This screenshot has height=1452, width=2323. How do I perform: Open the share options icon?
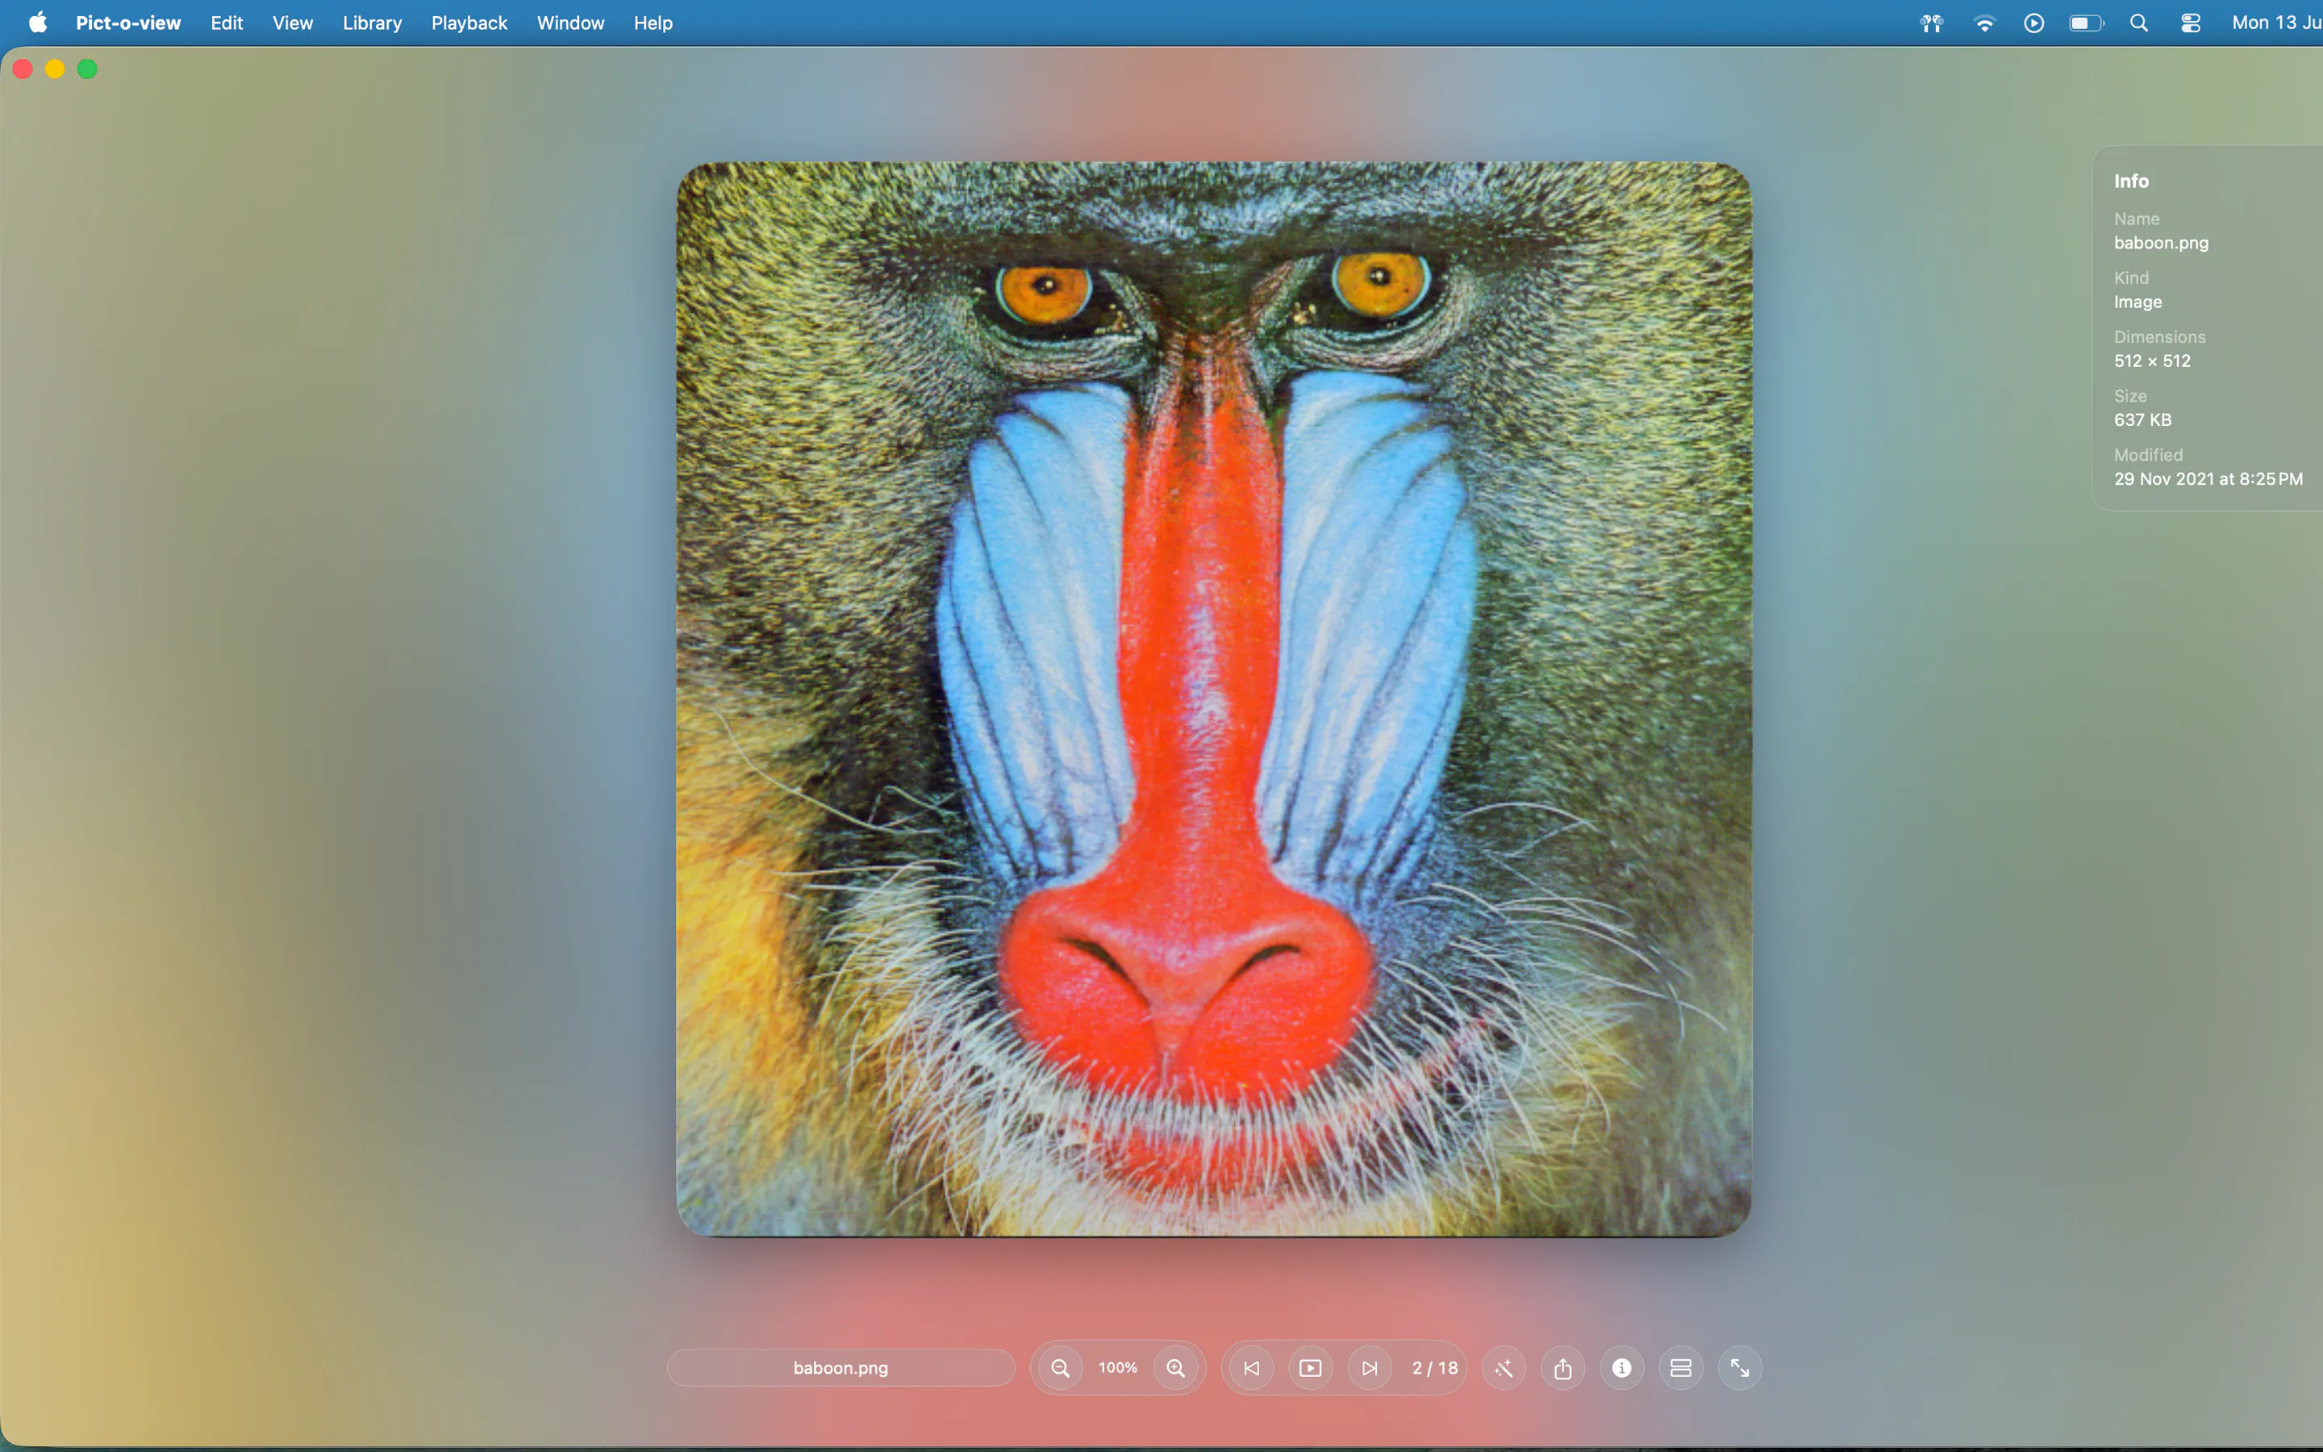(1562, 1367)
